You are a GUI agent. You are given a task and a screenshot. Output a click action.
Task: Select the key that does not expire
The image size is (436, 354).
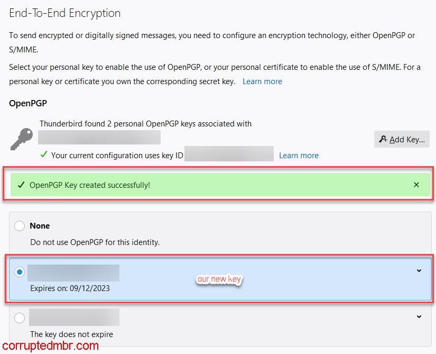(20, 317)
